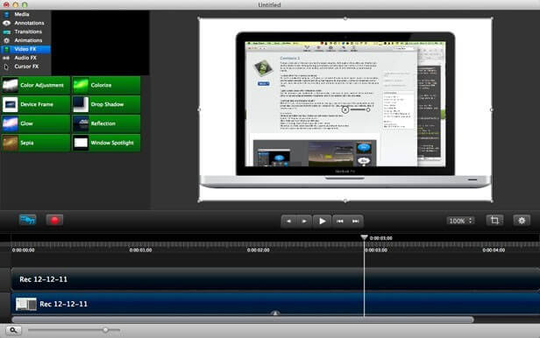Click the Transitions icon
The height and width of the screenshot is (338, 540).
6,32
